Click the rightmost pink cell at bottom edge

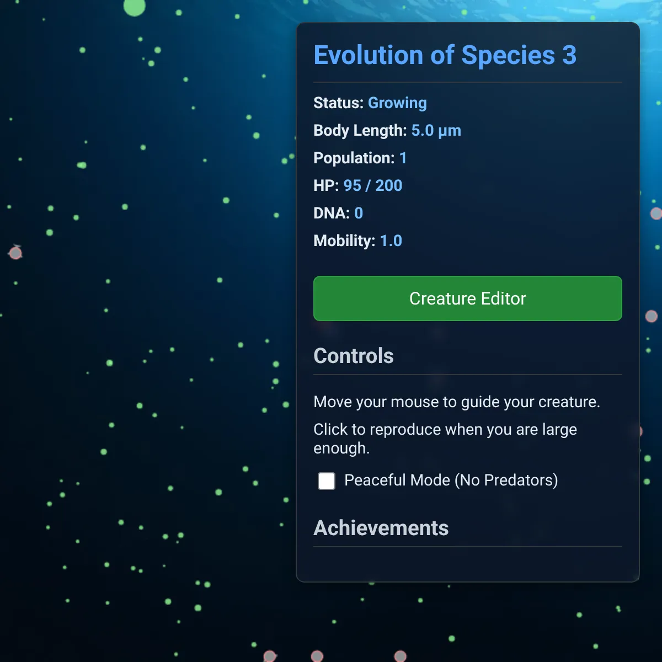(401, 656)
